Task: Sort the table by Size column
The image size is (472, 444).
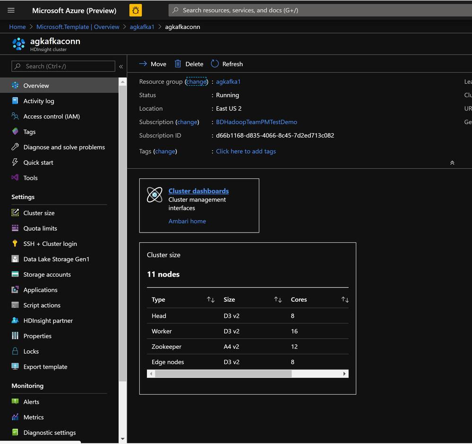Action: (278, 299)
